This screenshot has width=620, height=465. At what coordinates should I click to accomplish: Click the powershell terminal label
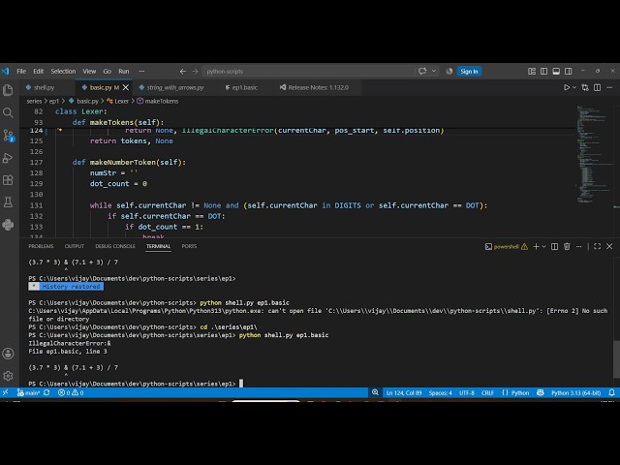506,246
